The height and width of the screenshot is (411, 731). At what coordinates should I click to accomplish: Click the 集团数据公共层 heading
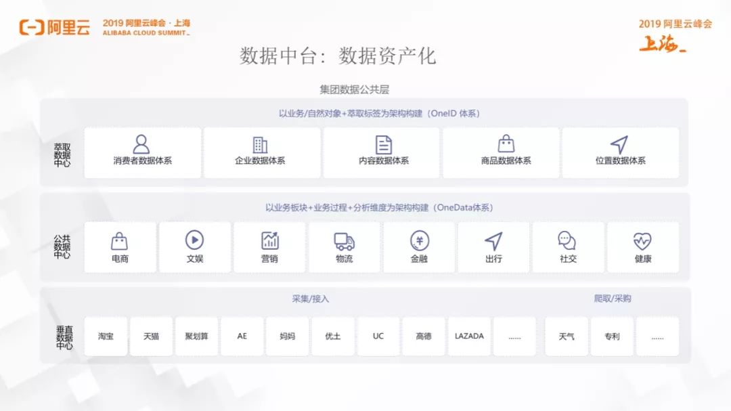[x=354, y=89]
